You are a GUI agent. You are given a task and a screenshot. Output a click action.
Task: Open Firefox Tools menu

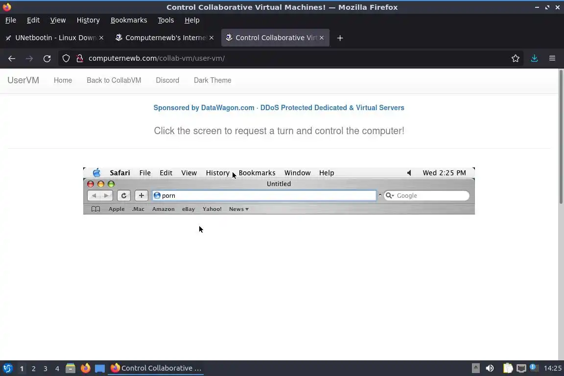[166, 20]
